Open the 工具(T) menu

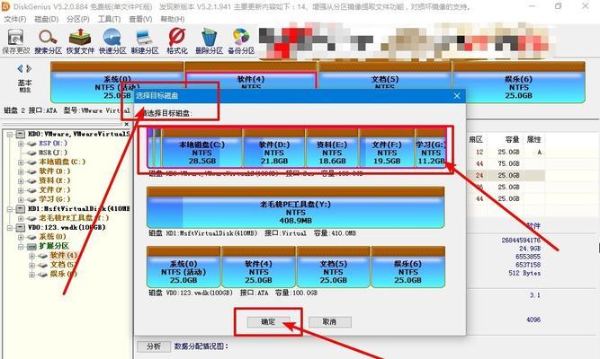[109, 19]
